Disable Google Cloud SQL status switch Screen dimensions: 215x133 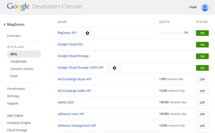coord(202,45)
